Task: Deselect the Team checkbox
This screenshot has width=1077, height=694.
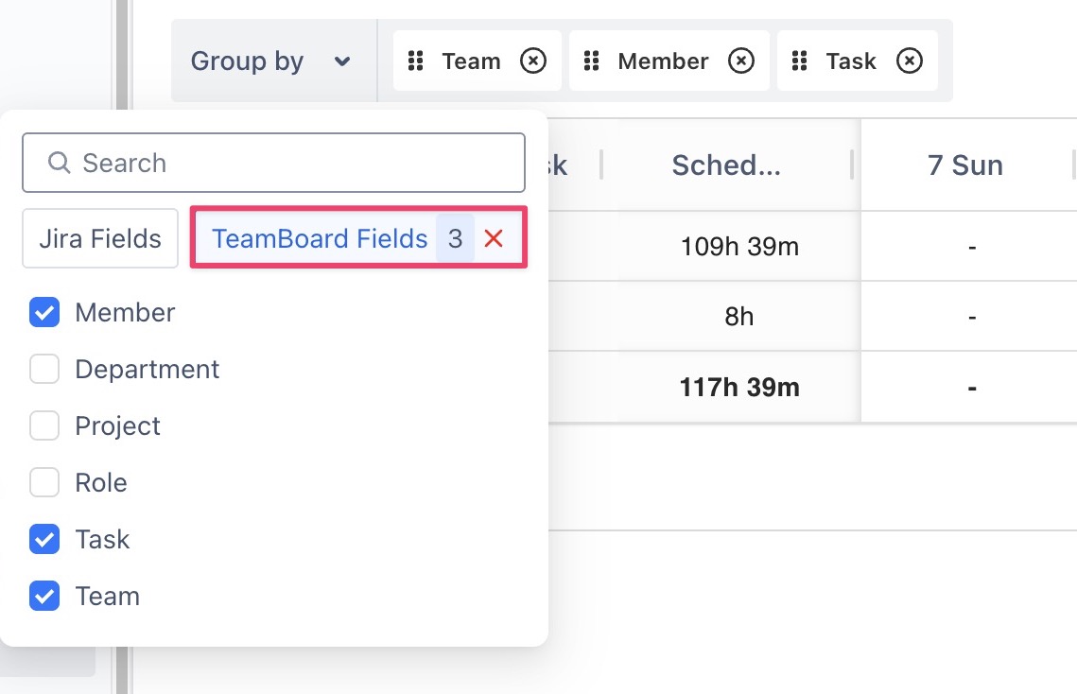Action: [44, 597]
